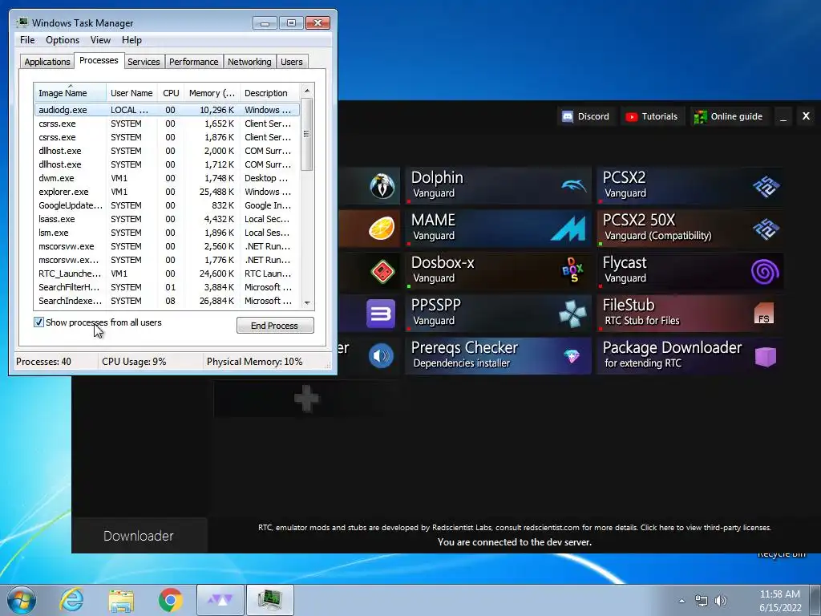
Task: Sort processes by Image Name column
Action: coord(71,93)
